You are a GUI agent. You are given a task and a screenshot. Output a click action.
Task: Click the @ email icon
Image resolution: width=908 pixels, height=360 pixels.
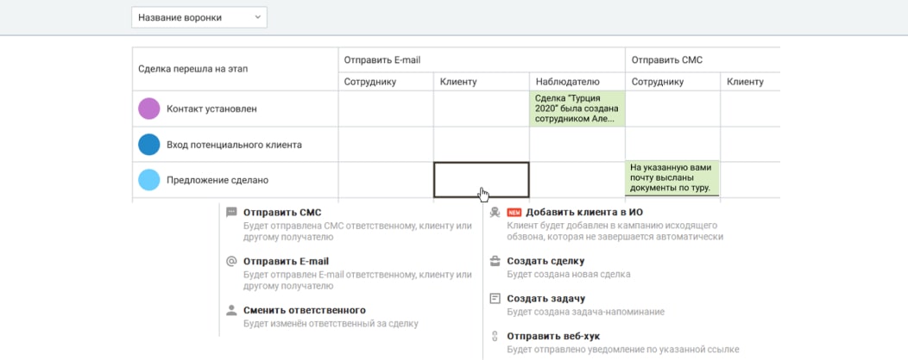[x=230, y=261]
